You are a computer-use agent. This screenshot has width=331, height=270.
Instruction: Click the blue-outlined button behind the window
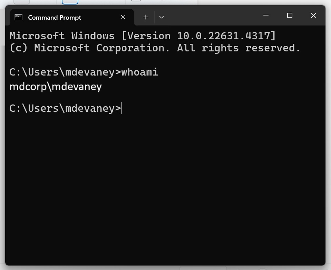coord(70,2)
